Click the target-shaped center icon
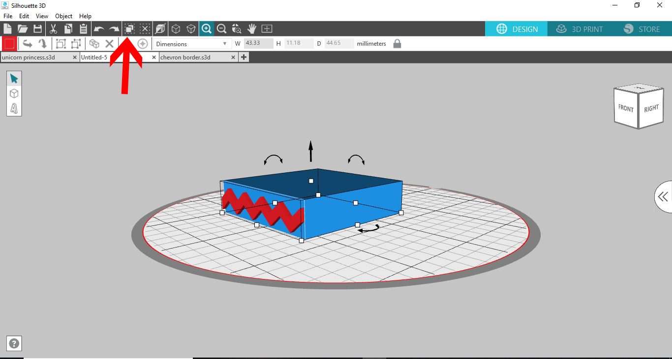The image size is (672, 359). [143, 44]
